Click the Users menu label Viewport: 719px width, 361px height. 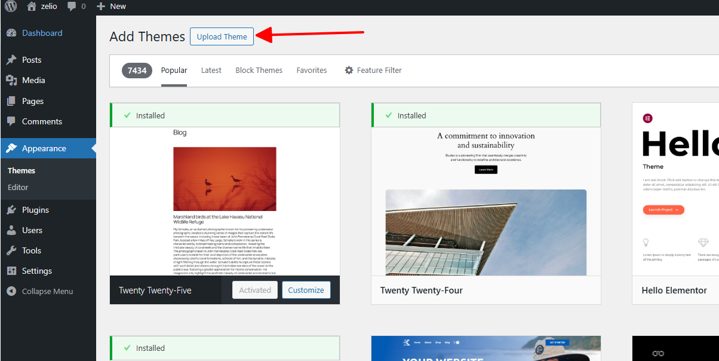tap(32, 230)
